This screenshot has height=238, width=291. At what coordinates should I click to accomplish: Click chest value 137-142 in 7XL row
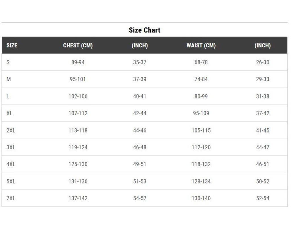(78, 198)
